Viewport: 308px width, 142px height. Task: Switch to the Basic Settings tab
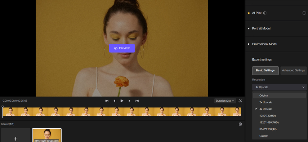click(x=265, y=71)
